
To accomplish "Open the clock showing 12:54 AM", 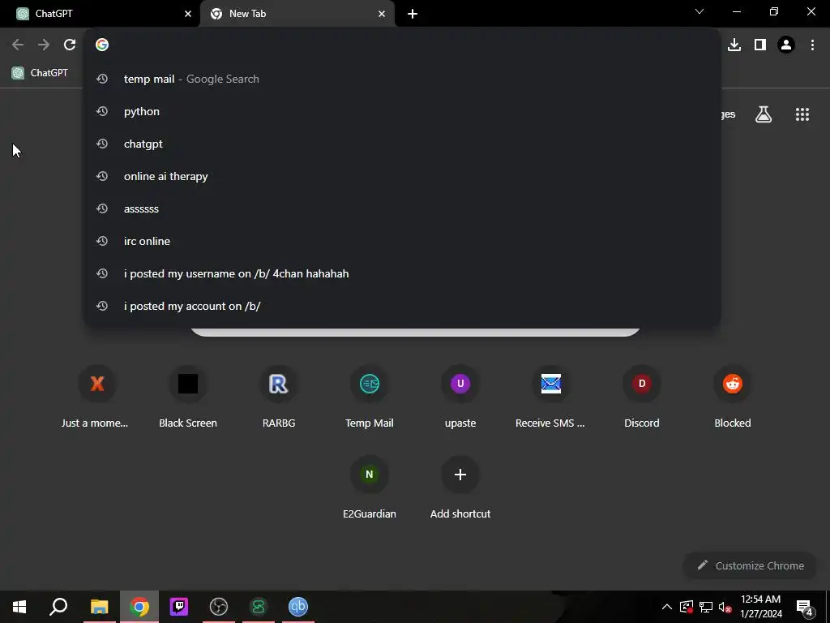I will pyautogui.click(x=760, y=607).
